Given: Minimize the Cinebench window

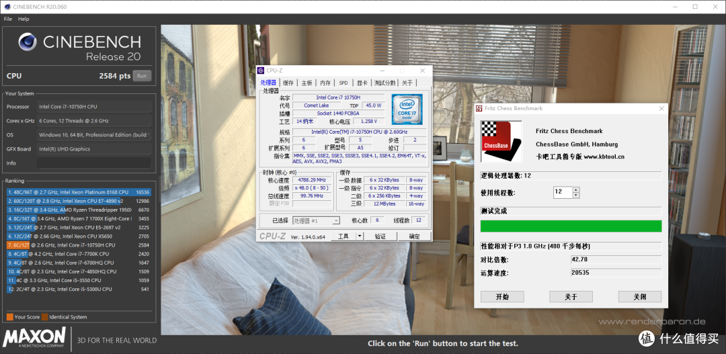Looking at the screenshot, I should (x=674, y=7).
